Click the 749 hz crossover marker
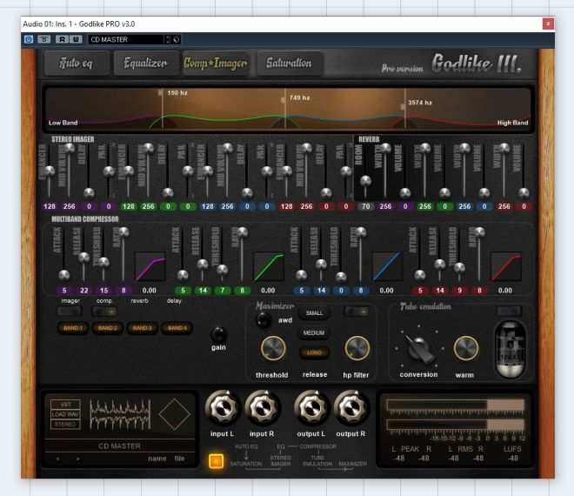The image size is (574, 496). [283, 100]
